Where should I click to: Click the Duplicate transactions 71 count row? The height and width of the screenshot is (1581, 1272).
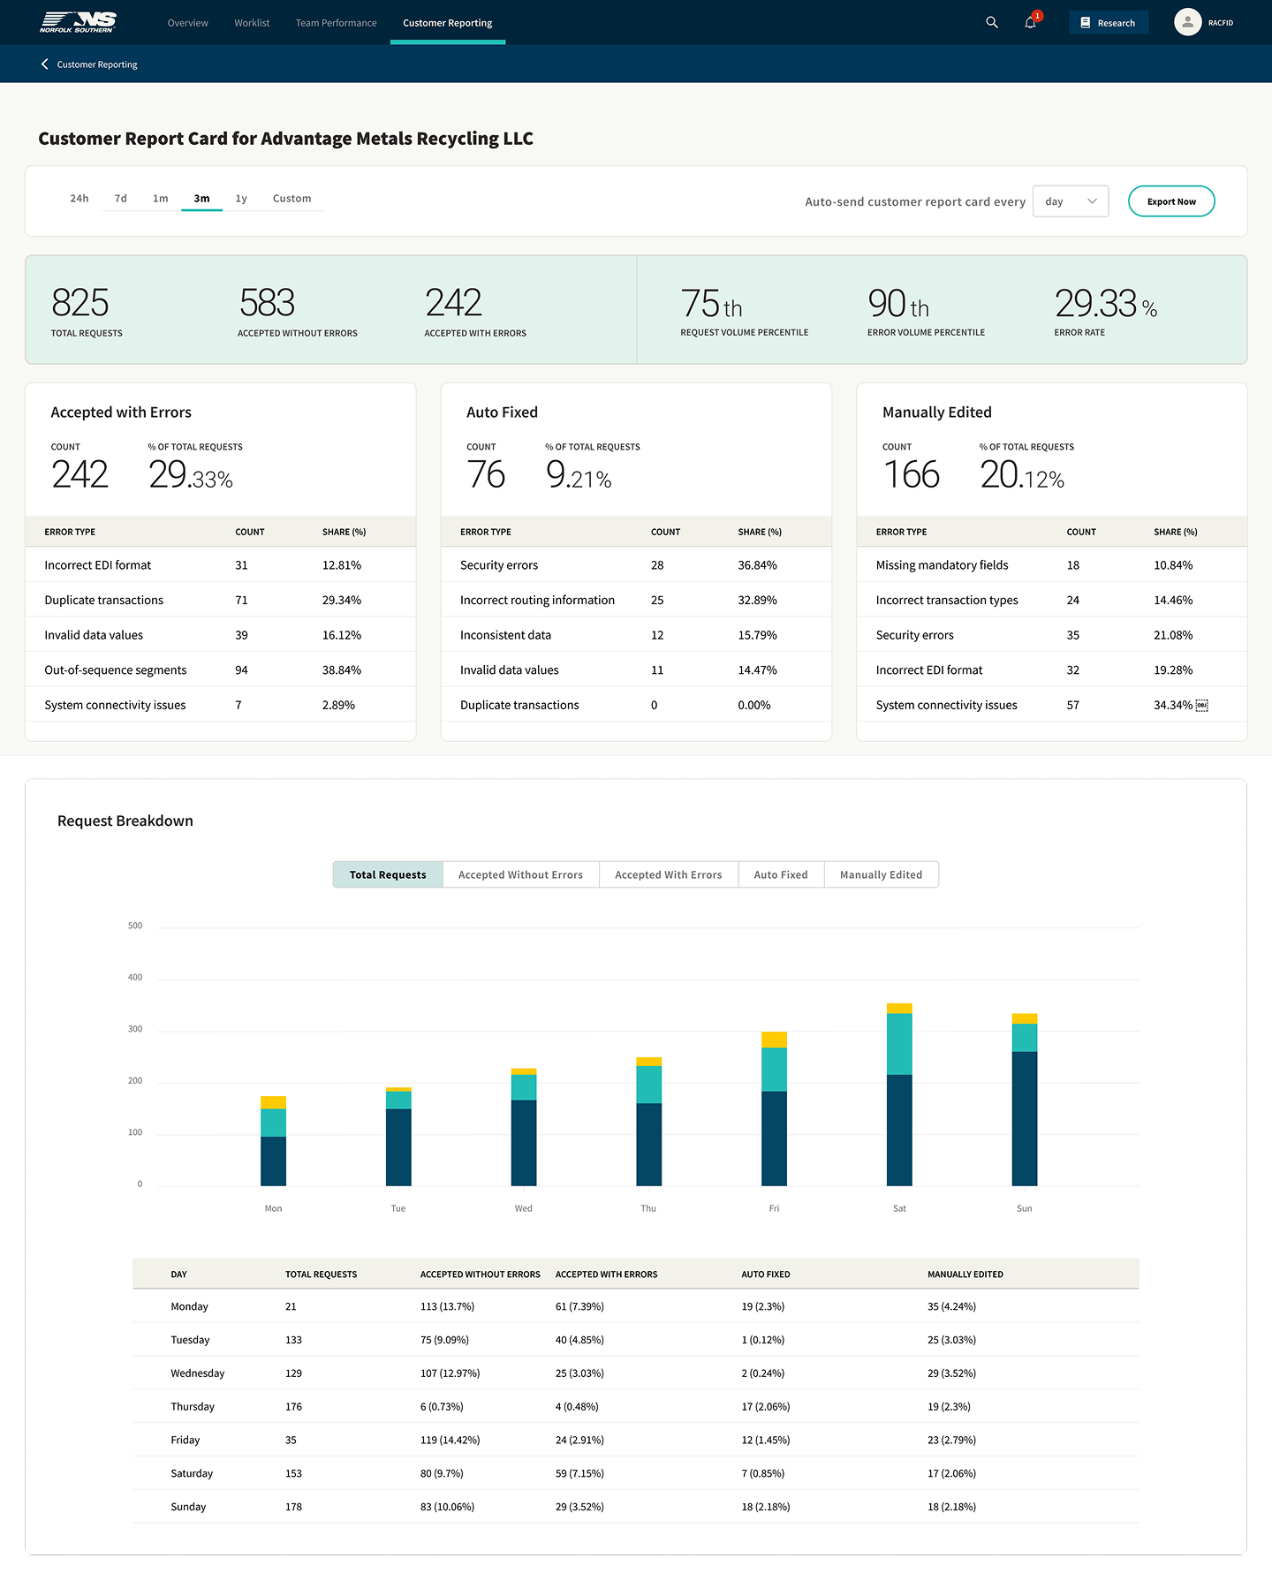[221, 600]
